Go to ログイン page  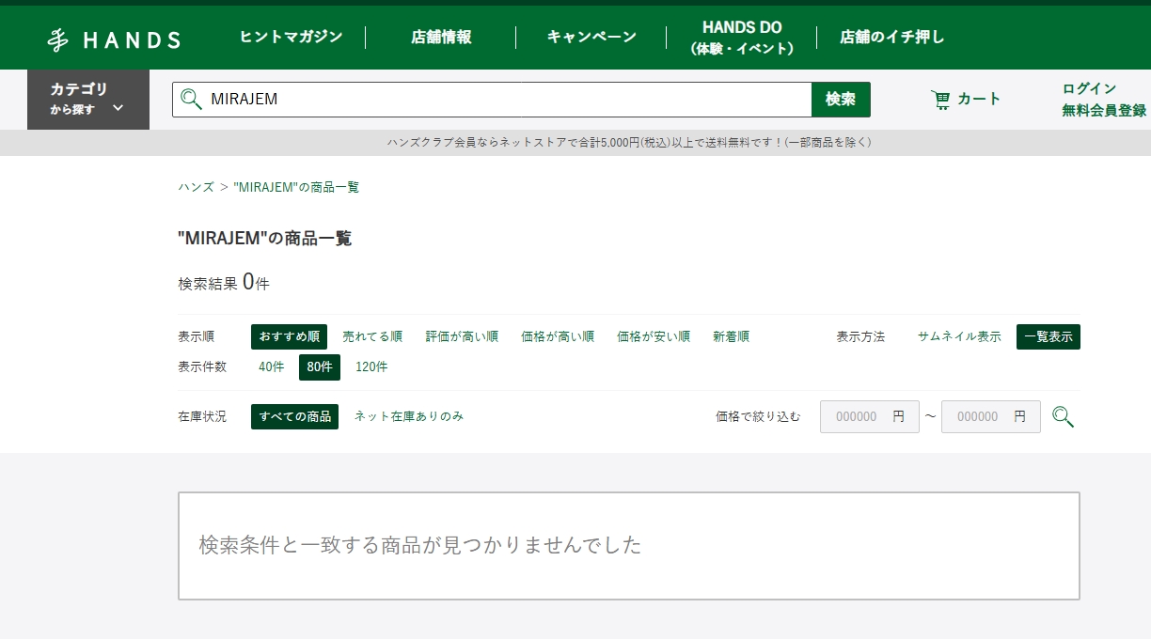(1090, 88)
